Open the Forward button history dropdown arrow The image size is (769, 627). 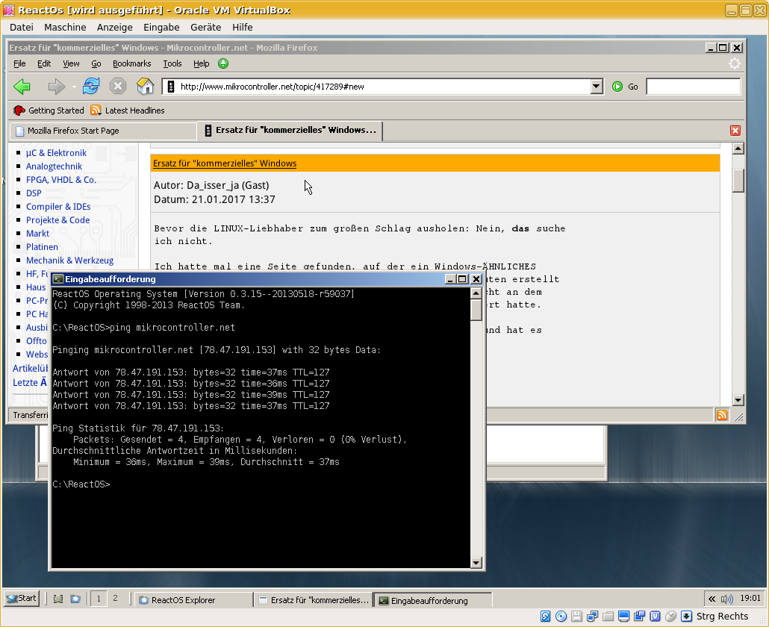coord(74,87)
